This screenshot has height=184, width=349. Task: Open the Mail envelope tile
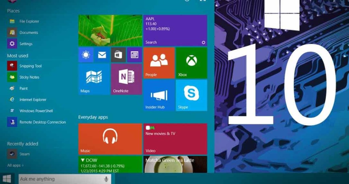(102, 55)
